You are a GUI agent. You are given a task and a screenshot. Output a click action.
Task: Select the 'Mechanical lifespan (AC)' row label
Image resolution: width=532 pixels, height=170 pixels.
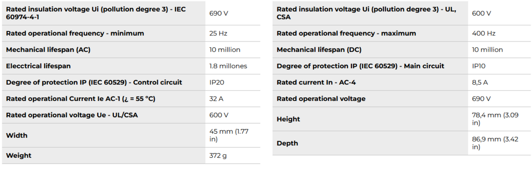48,50
